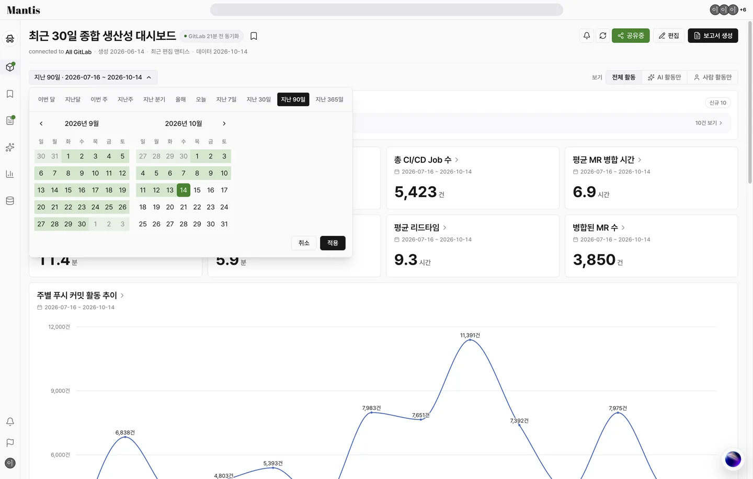Open the floating assistant orb
Image resolution: width=753 pixels, height=479 pixels.
pyautogui.click(x=733, y=459)
